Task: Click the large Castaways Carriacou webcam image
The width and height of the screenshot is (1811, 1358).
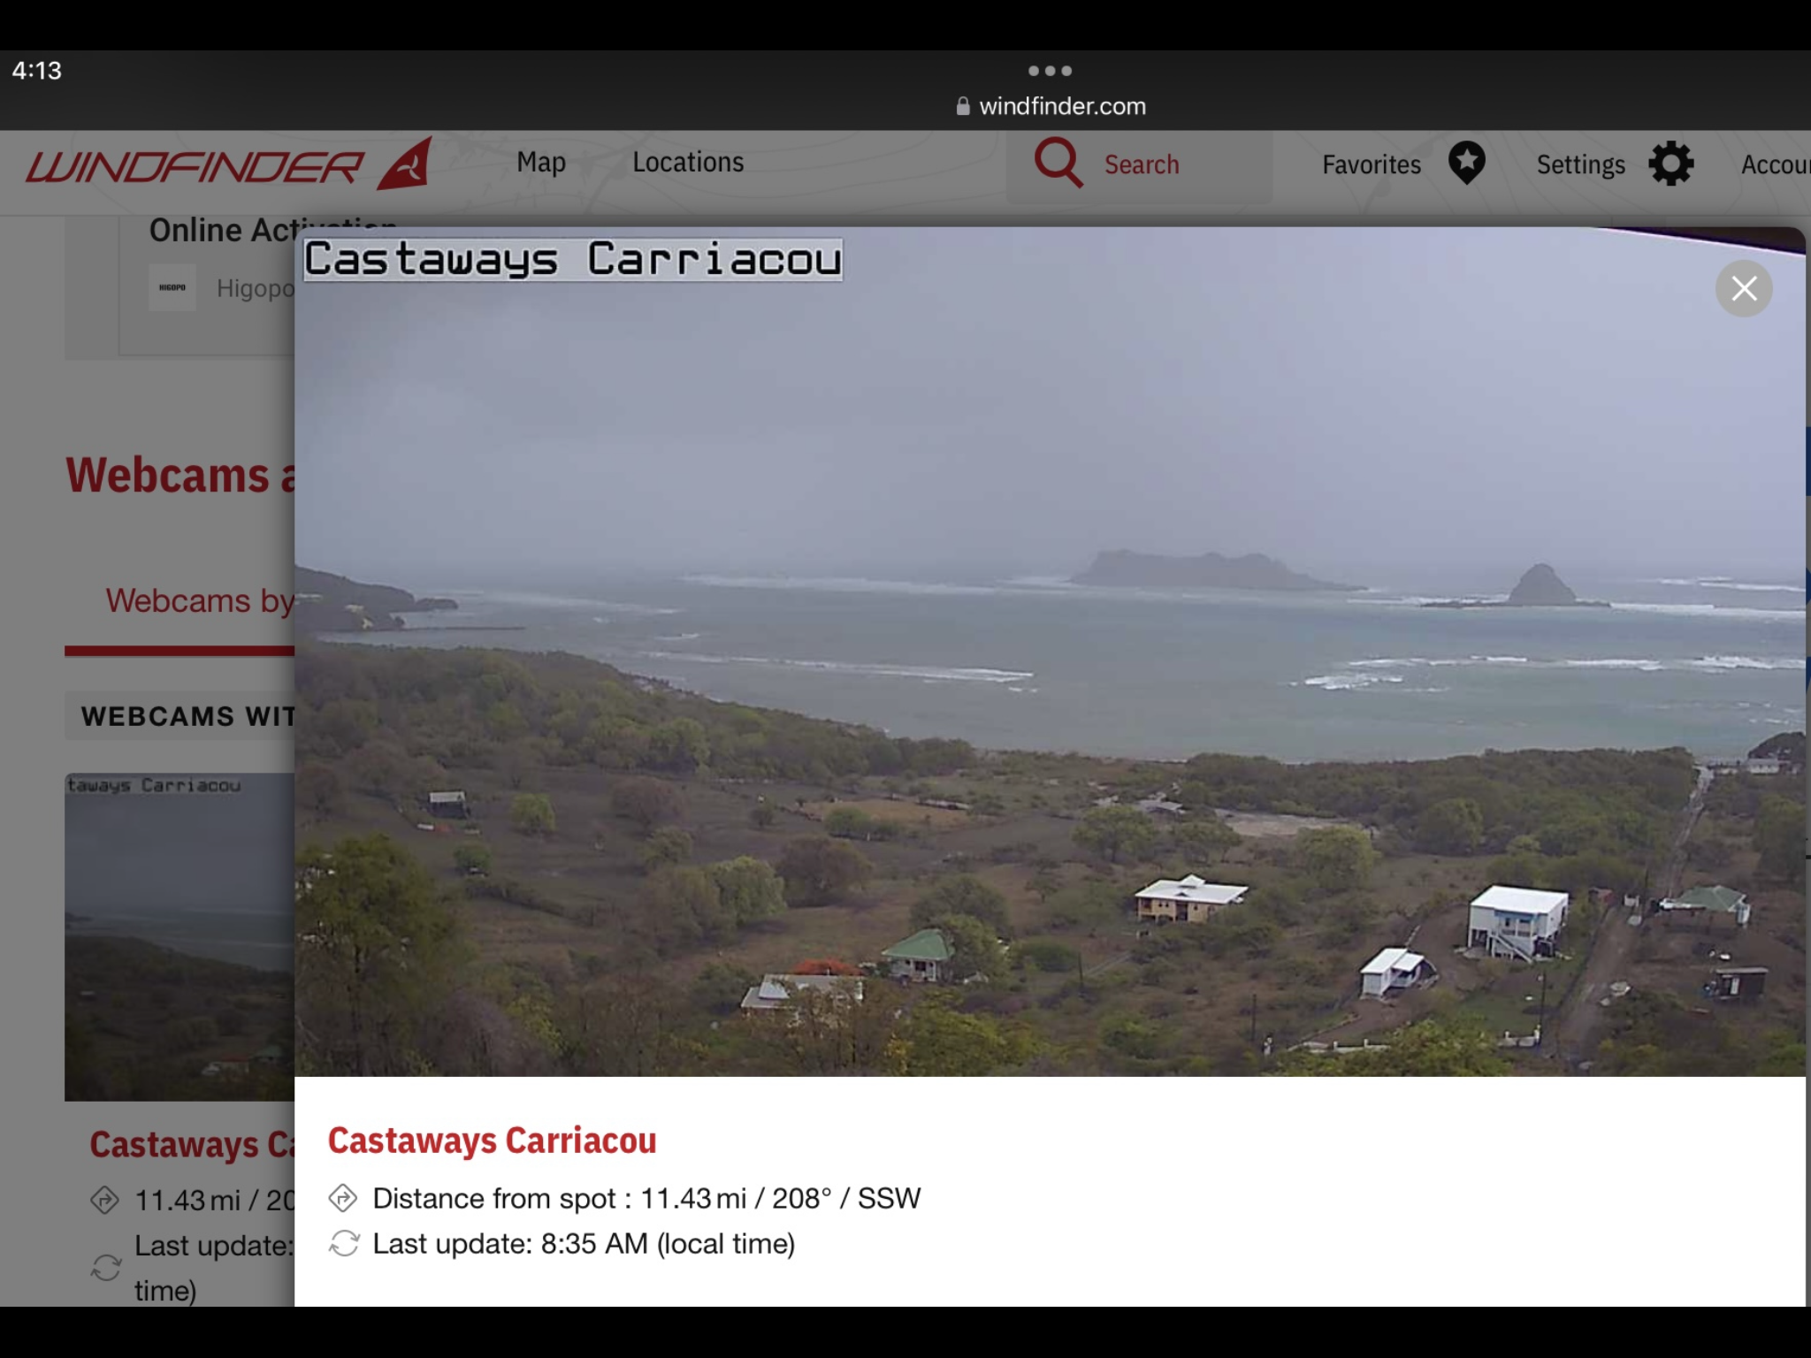Action: [x=1050, y=652]
